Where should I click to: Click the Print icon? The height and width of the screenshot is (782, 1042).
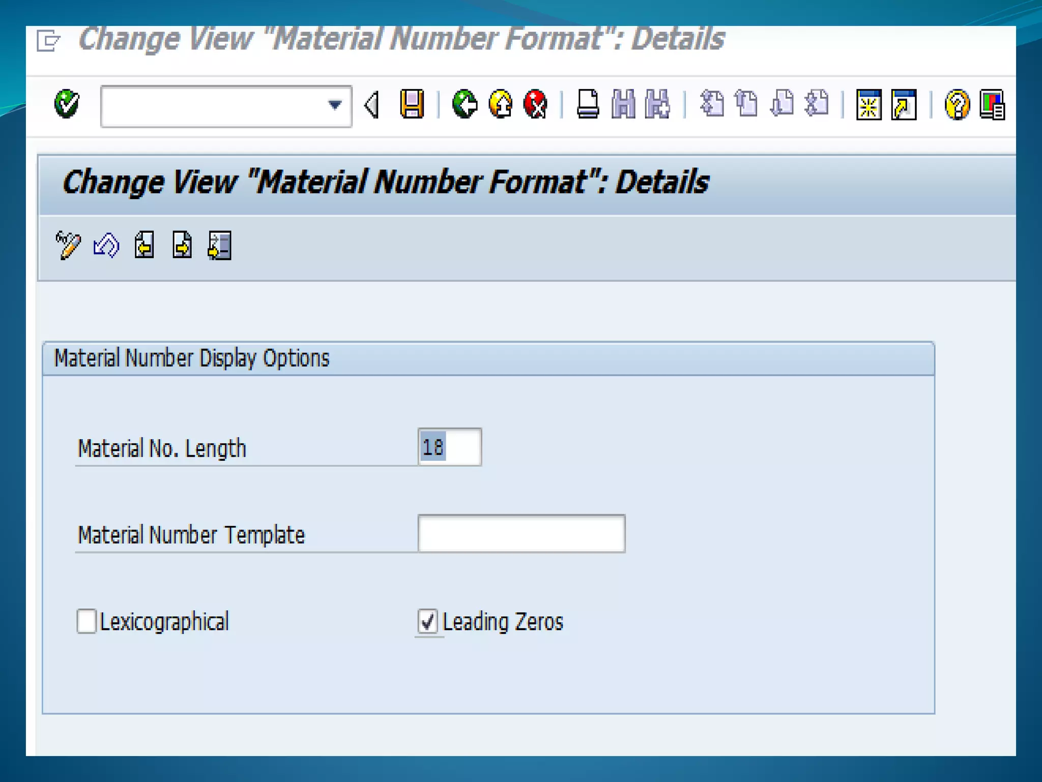coord(588,104)
